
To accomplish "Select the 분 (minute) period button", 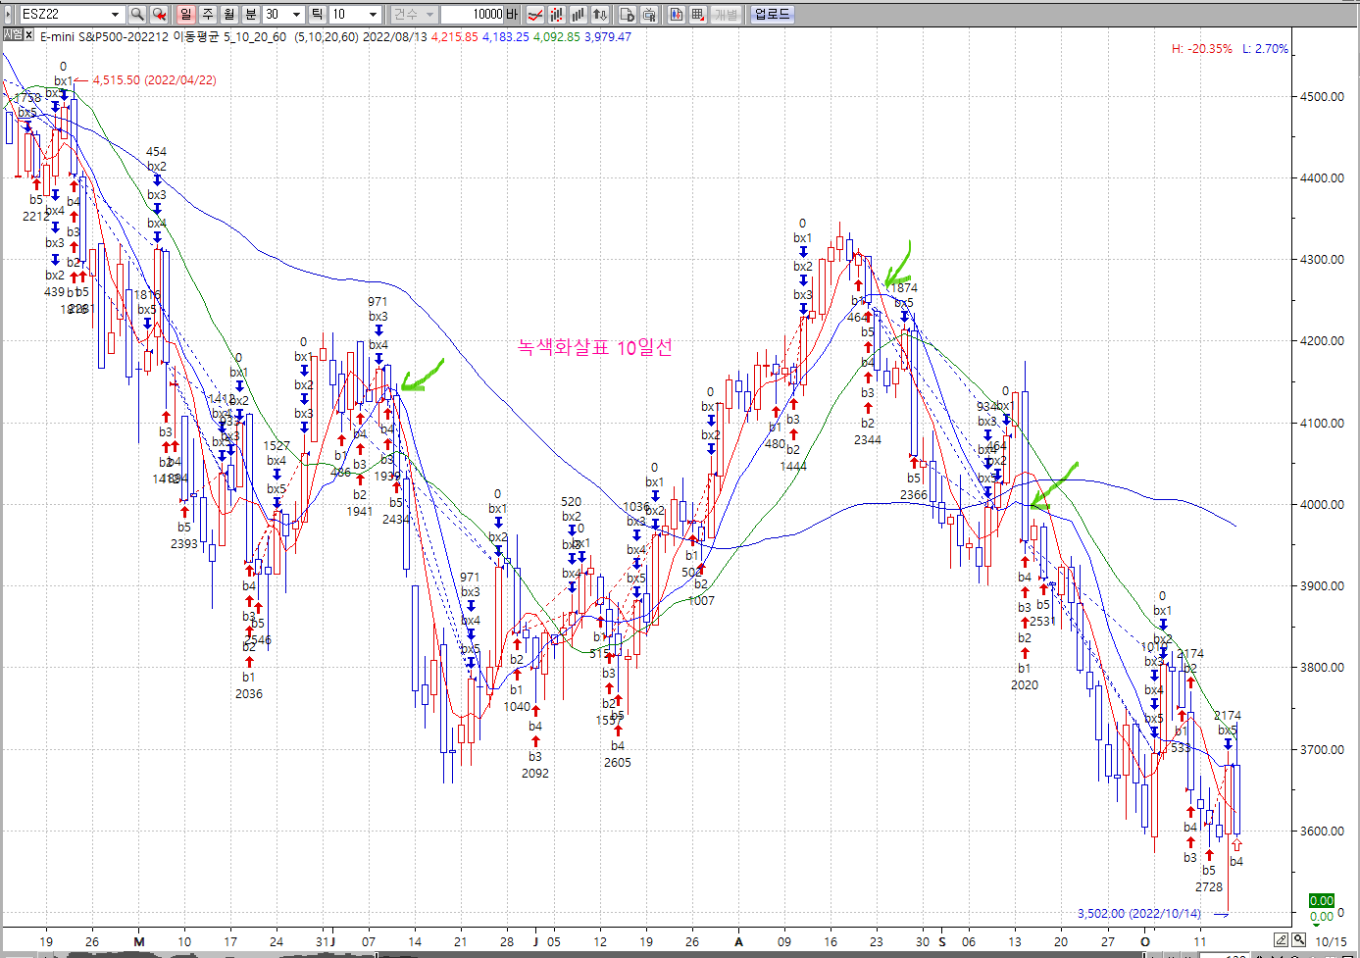I will pos(251,14).
